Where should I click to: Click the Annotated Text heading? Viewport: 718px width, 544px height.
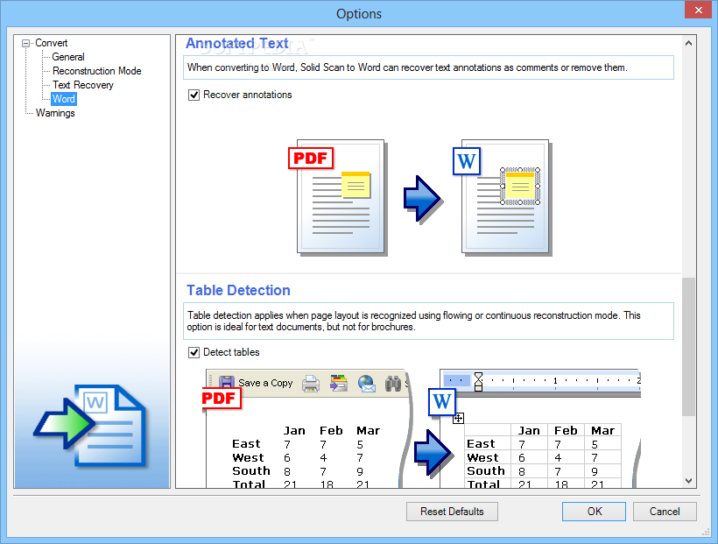(x=237, y=43)
